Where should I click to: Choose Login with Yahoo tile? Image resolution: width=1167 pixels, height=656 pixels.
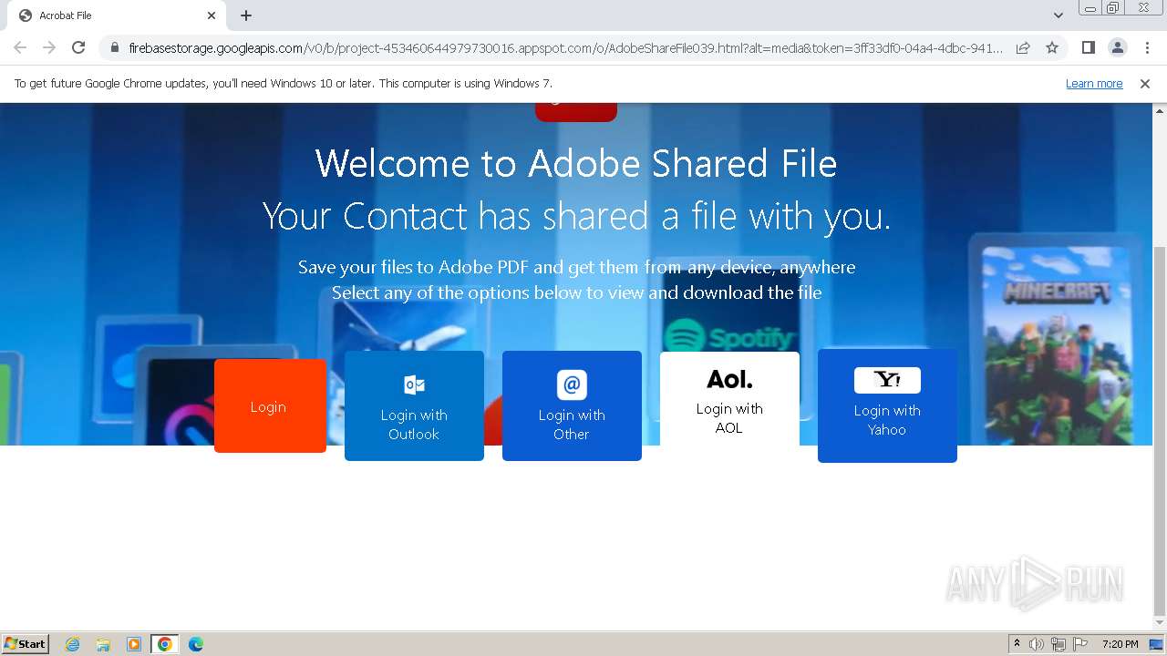[887, 405]
